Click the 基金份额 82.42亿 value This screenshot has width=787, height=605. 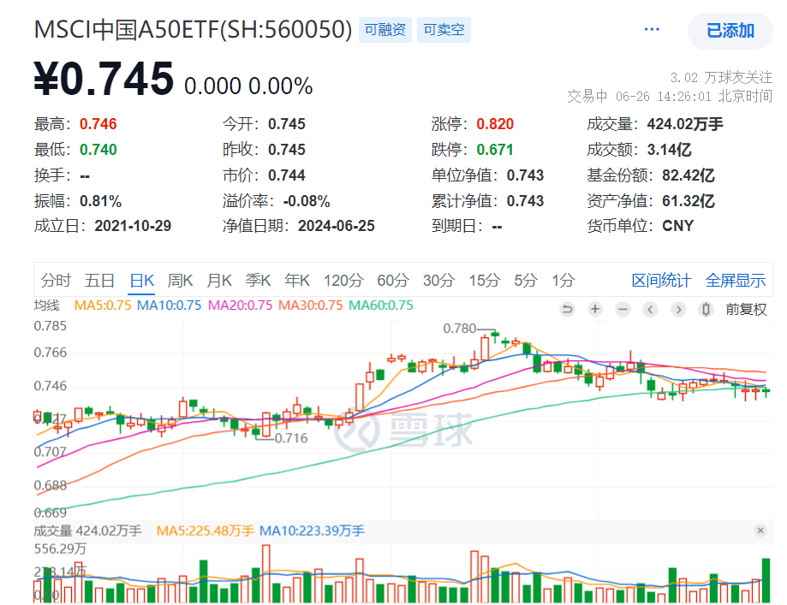pyautogui.click(x=689, y=175)
